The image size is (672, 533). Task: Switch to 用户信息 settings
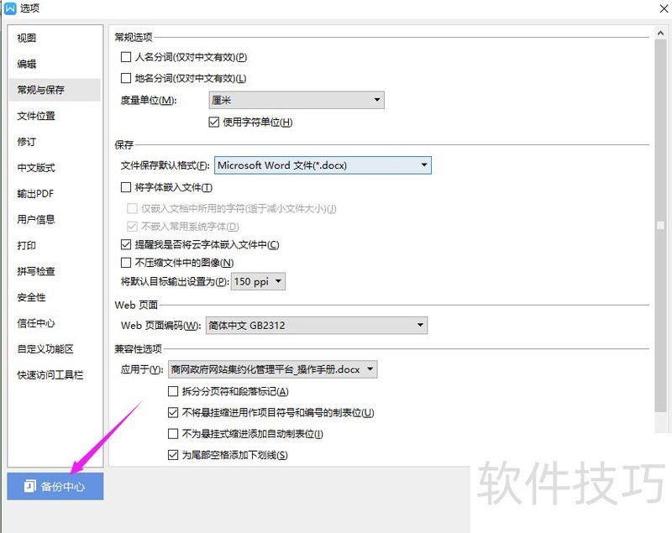55,220
